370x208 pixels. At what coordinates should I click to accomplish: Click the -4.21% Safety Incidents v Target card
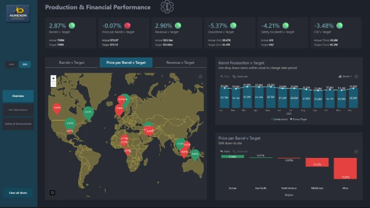(282, 33)
